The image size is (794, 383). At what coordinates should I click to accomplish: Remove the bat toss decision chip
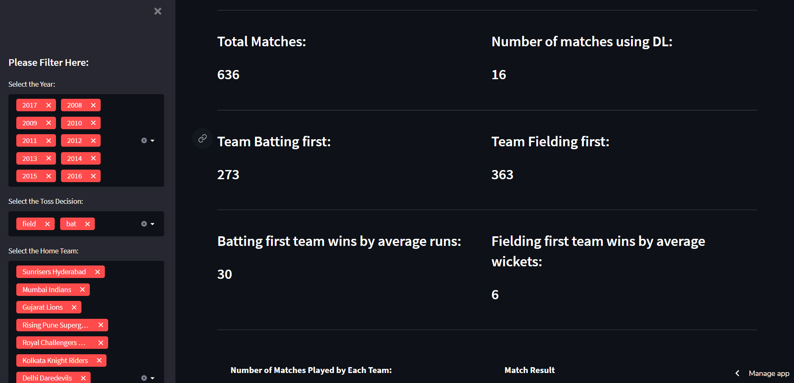click(x=88, y=224)
